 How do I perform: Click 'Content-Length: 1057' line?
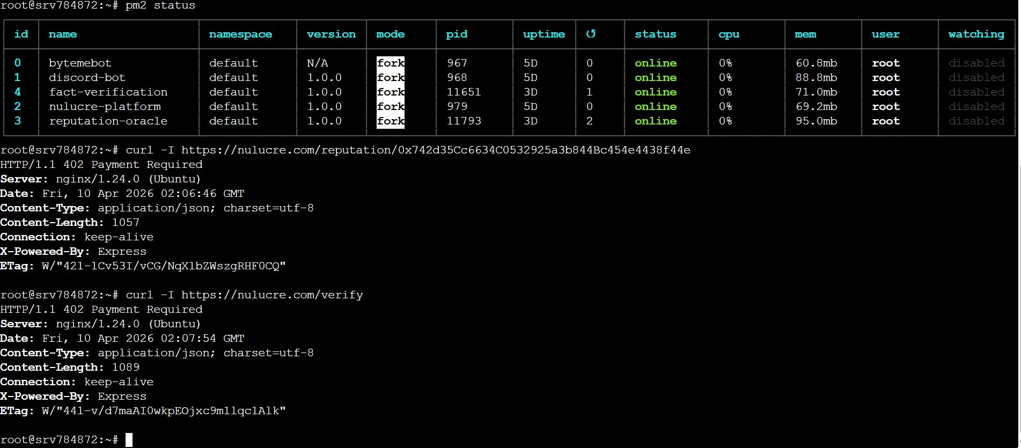tap(70, 222)
